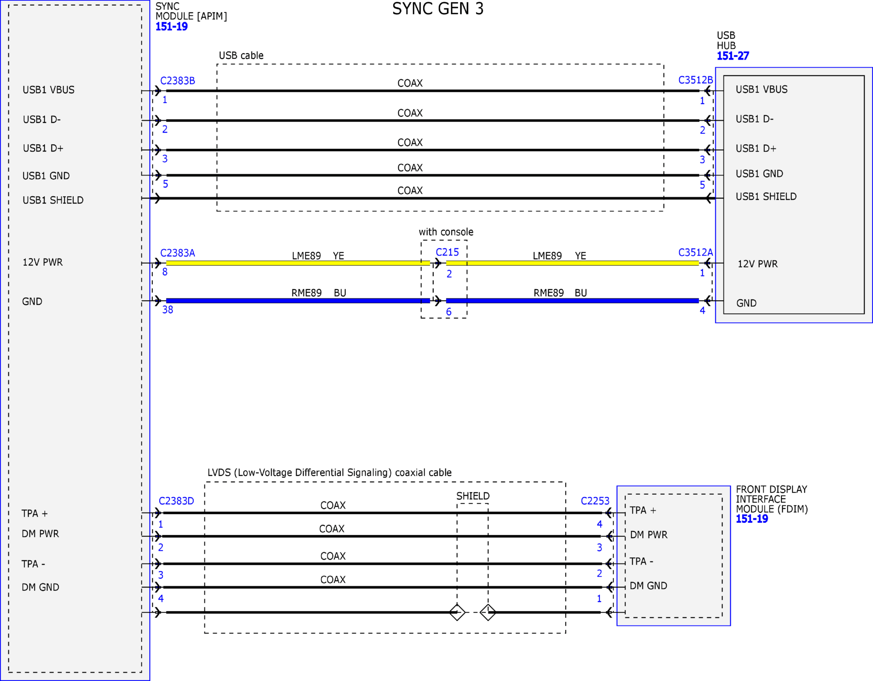873x681 pixels.
Task: Select USB1 VBUS in the SYNC module
Action: (48, 90)
